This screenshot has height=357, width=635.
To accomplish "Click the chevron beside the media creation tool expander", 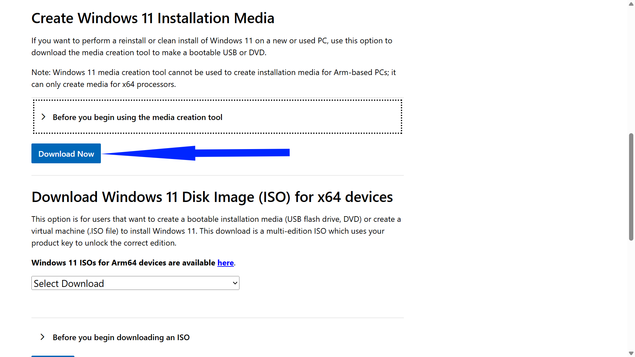I will 43,117.
